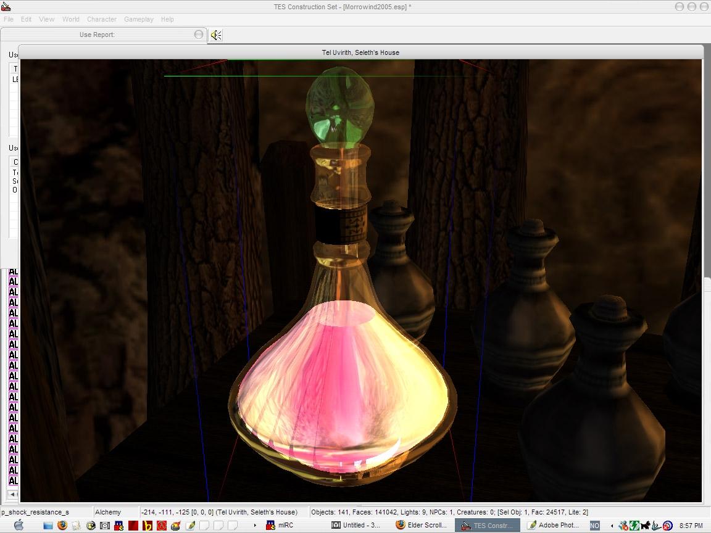Open the Edit menu
The height and width of the screenshot is (533, 711).
click(x=27, y=19)
